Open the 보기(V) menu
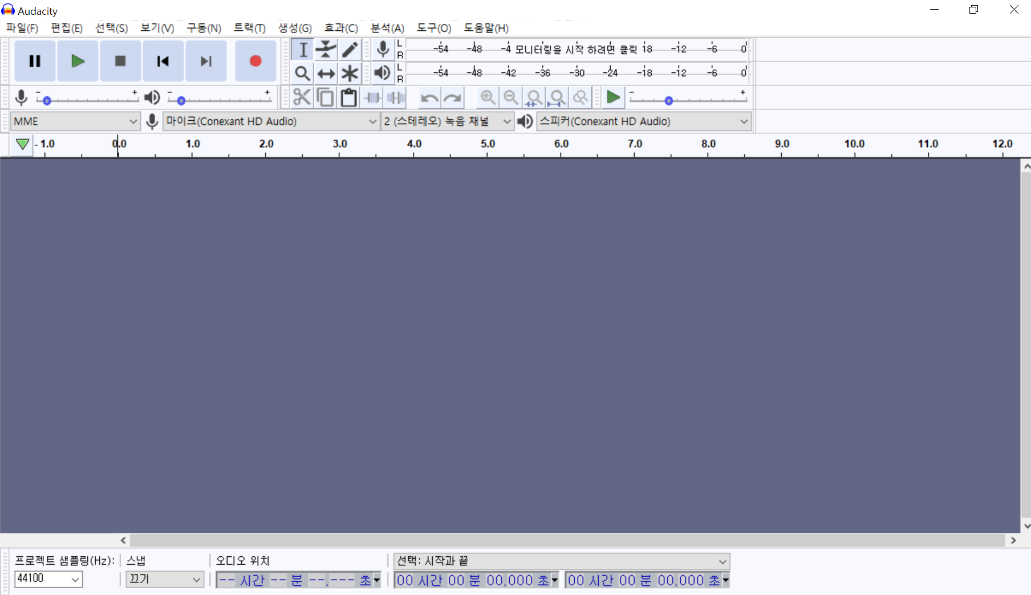 point(157,28)
